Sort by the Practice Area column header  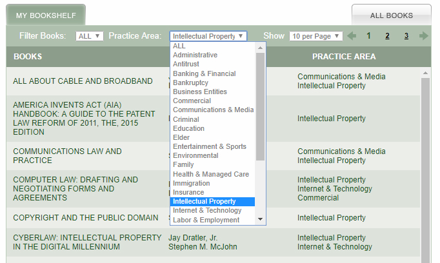344,57
